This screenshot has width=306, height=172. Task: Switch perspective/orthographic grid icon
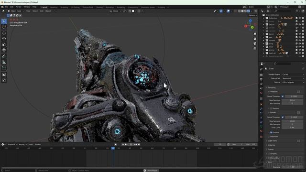255,48
